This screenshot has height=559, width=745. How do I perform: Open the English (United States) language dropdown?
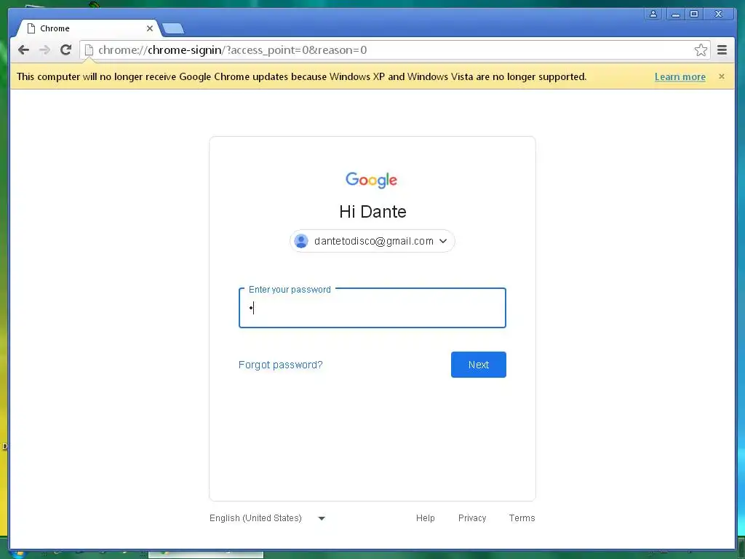[x=268, y=518]
